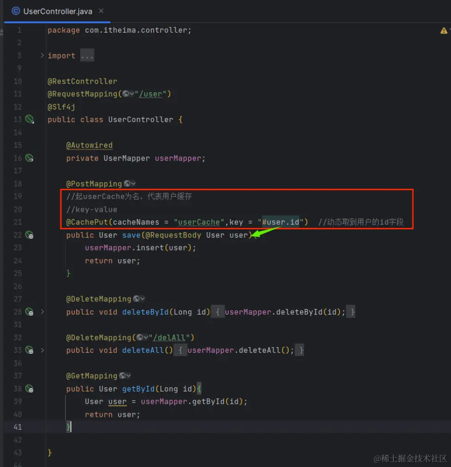Follow the /user mapping link
Image resolution: width=451 pixels, height=467 pixels.
click(x=151, y=94)
